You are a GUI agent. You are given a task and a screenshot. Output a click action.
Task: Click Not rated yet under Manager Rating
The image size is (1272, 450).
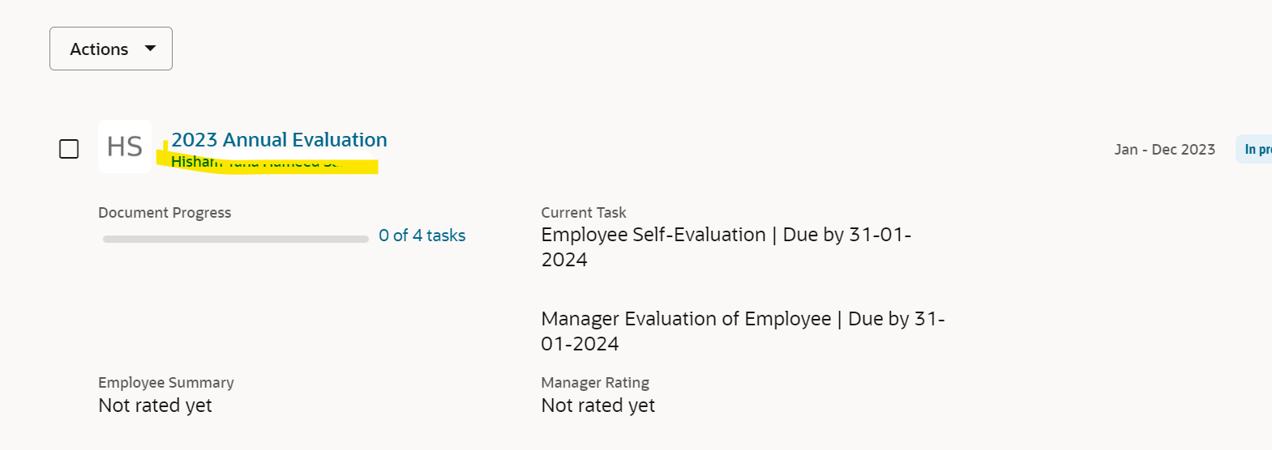pos(598,405)
